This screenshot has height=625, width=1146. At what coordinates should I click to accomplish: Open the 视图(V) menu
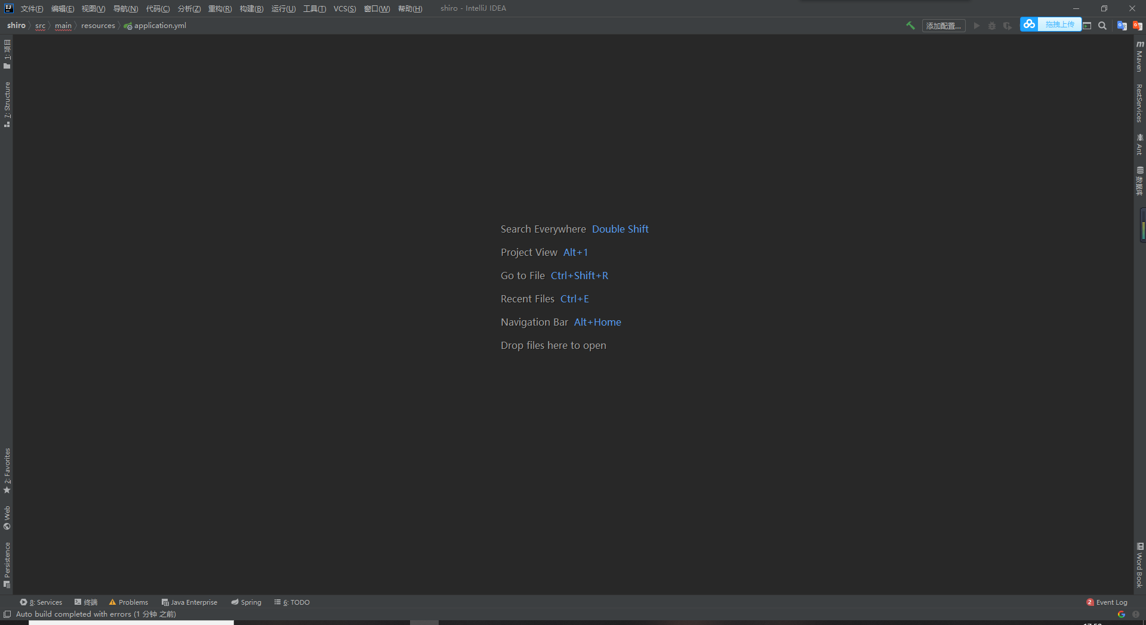pyautogui.click(x=93, y=8)
